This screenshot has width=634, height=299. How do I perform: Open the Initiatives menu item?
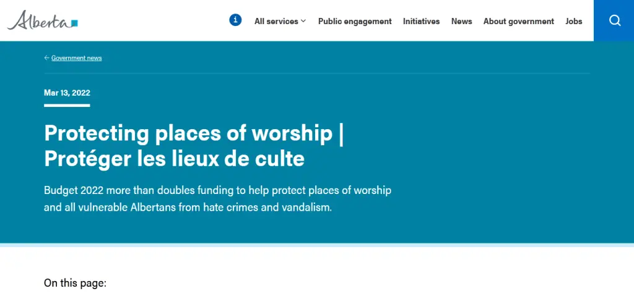tap(421, 21)
